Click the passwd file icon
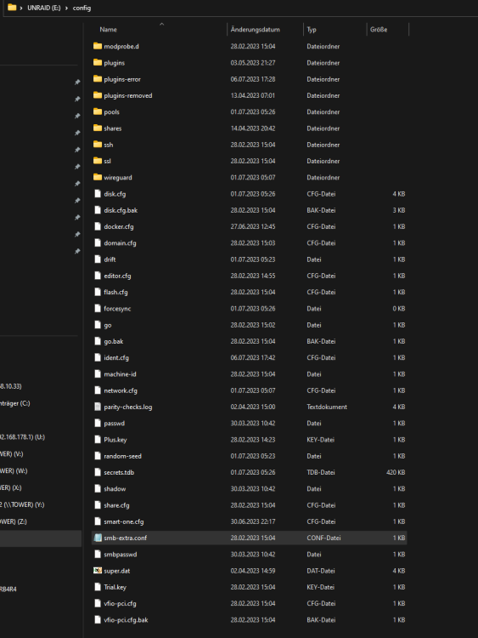Image resolution: width=478 pixels, height=638 pixels. pyautogui.click(x=98, y=423)
